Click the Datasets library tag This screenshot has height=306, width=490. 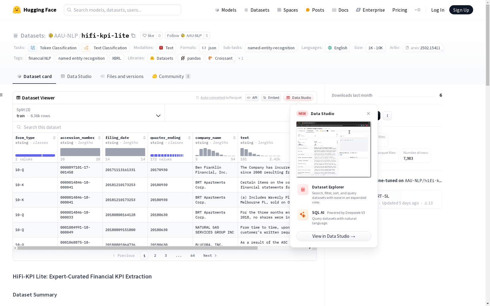click(162, 58)
